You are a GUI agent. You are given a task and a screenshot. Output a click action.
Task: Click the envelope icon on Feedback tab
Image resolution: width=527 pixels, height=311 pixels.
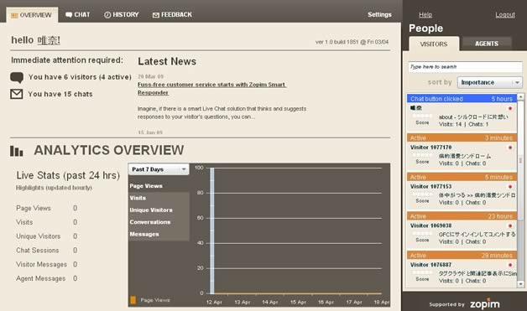click(x=155, y=15)
